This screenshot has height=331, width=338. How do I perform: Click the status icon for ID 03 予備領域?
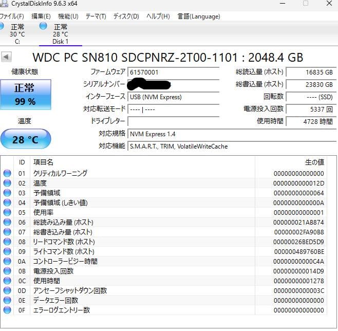click(x=7, y=193)
